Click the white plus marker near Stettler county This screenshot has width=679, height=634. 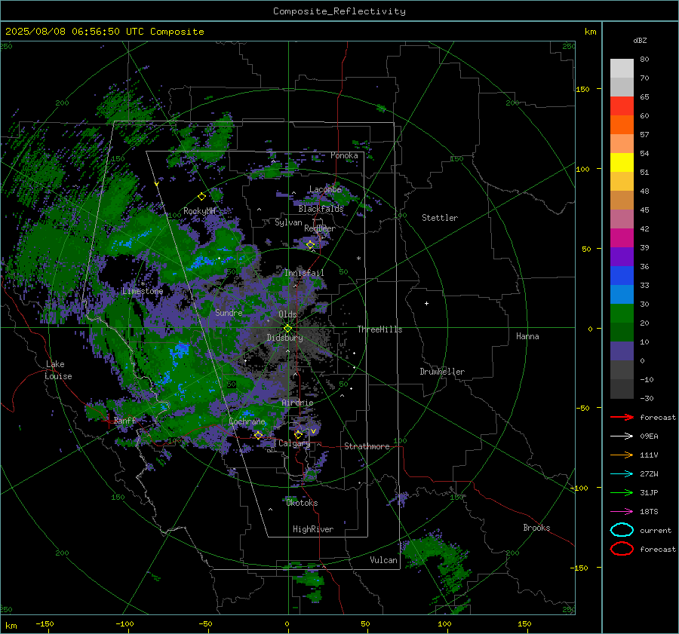(426, 303)
